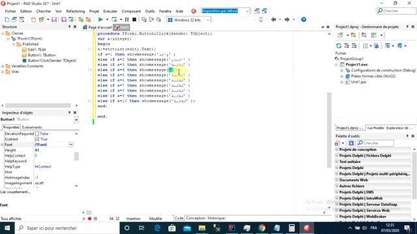The image size is (417, 234).
Task: Collapse the Published node in Structure
Action: point(14,44)
